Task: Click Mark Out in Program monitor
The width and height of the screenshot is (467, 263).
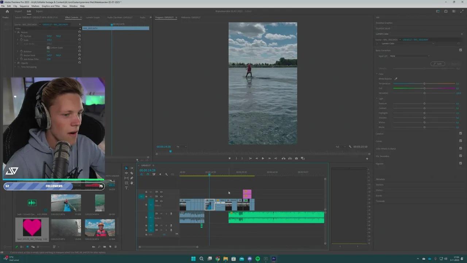Action: pyautogui.click(x=242, y=158)
